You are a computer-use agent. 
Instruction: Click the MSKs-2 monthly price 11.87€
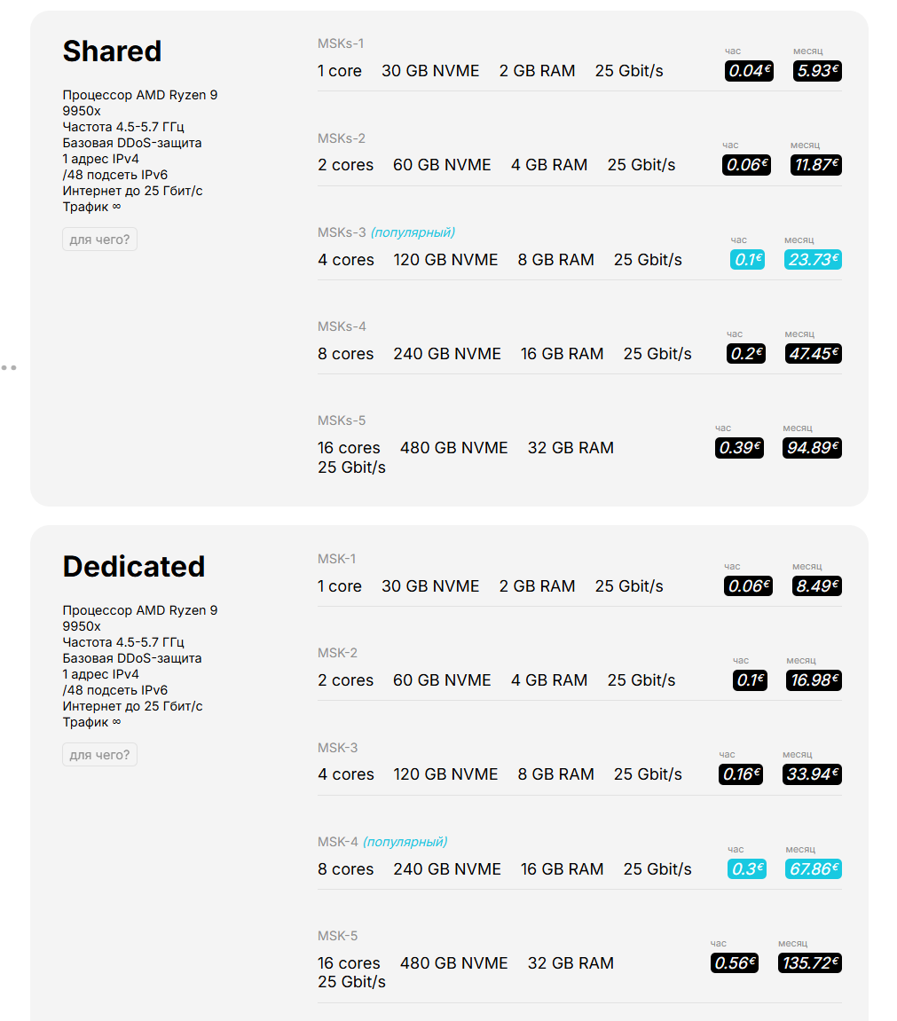point(816,165)
